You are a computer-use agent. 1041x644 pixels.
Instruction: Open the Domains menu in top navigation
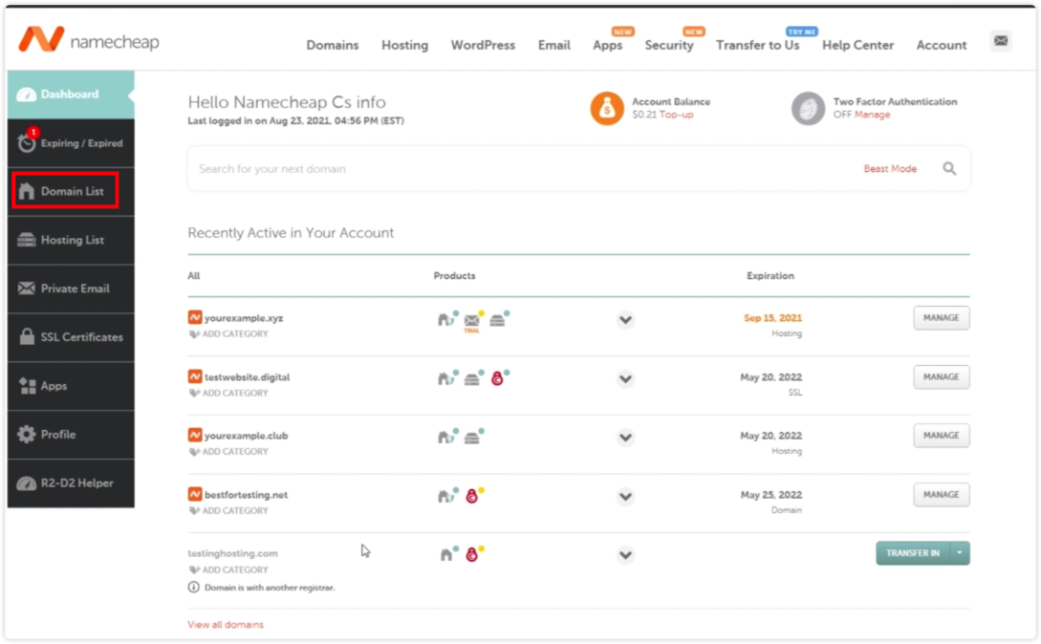[332, 45]
